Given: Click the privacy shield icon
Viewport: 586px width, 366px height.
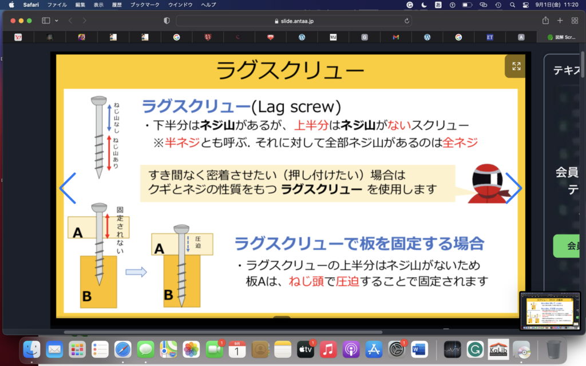Looking at the screenshot, I should tap(167, 21).
